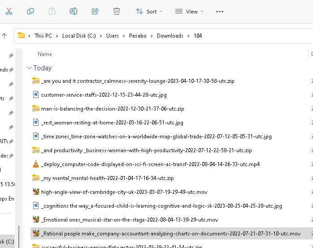Sort by the Name column header
This screenshot has height=248, width=313.
point(45,54)
